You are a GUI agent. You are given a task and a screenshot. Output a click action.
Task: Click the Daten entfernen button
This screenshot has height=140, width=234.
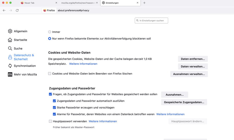tap(193, 59)
